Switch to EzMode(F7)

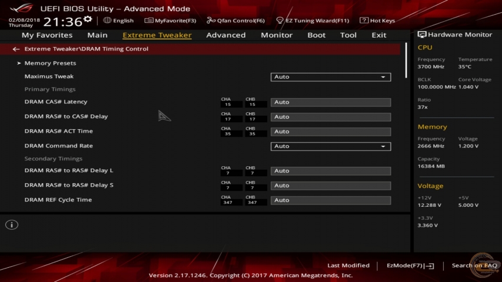pyautogui.click(x=410, y=266)
